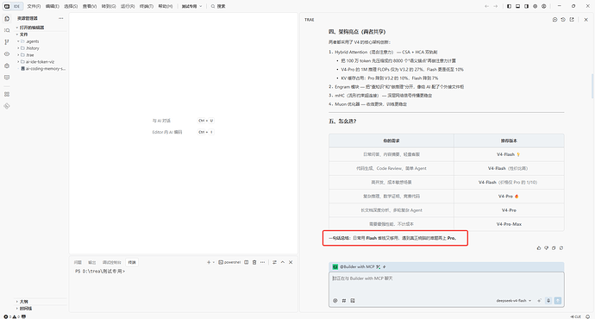Image resolution: width=595 pixels, height=319 pixels.
Task: Click the errors and warnings status indicator
Action: pos(12,316)
